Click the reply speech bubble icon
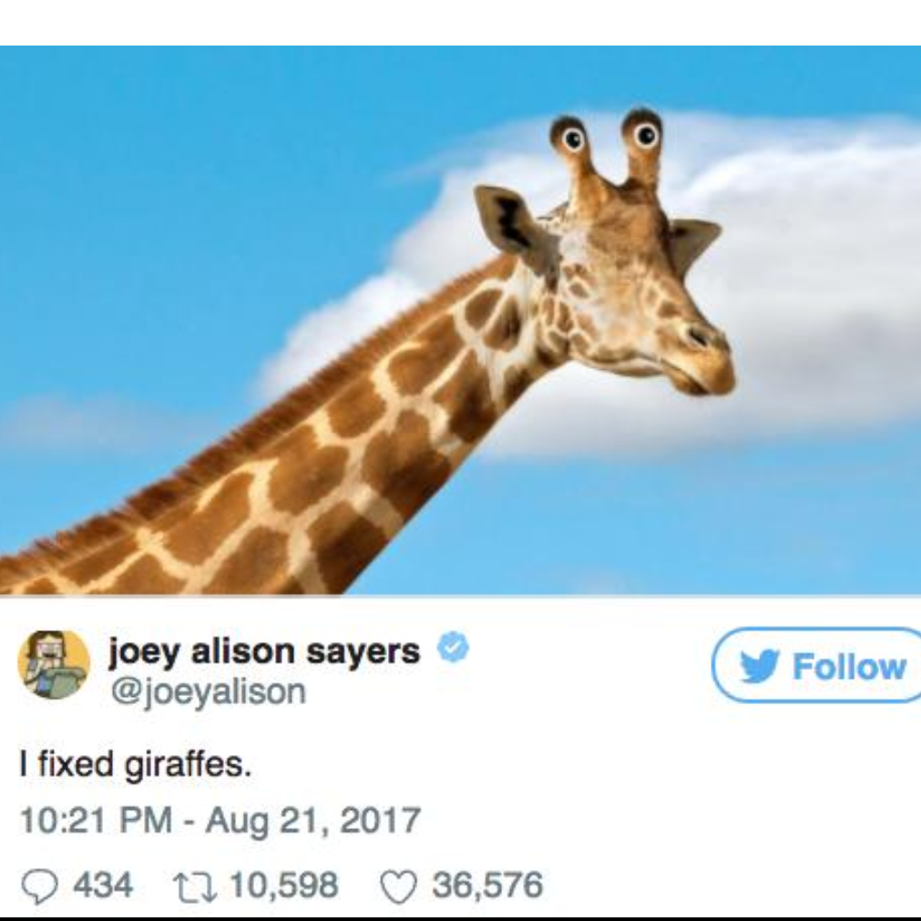Image resolution: width=921 pixels, height=921 pixels. [x=37, y=885]
